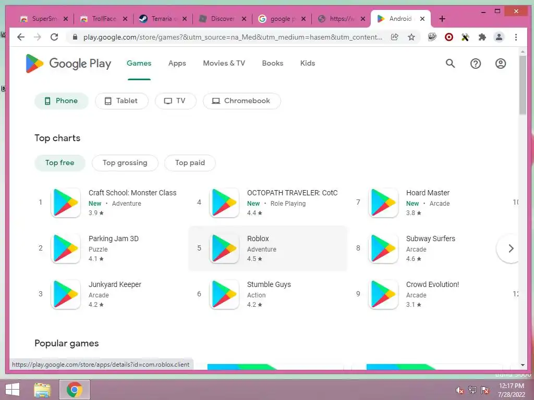The image size is (534, 400).
Task: Open the Roblox title link
Action: [258, 239]
